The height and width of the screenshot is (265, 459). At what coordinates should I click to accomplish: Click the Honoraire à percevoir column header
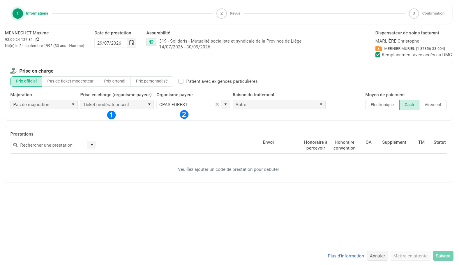pos(316,145)
